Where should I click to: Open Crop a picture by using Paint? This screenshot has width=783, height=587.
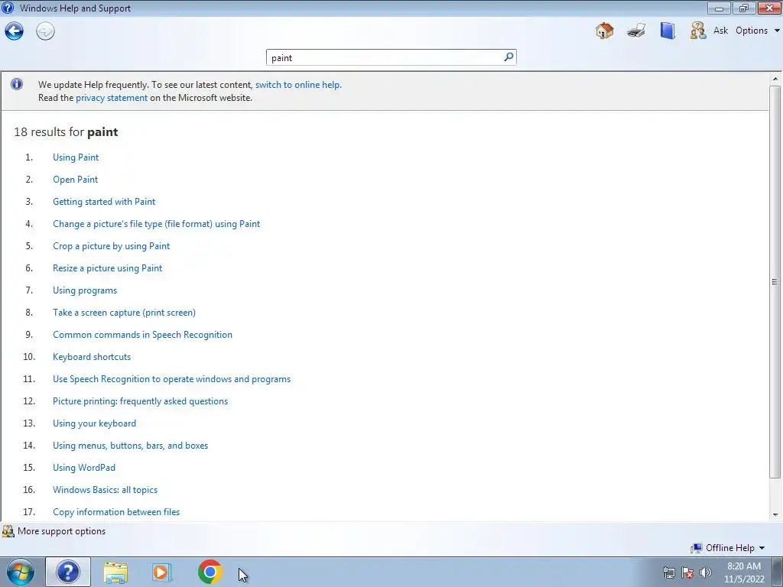click(x=112, y=246)
